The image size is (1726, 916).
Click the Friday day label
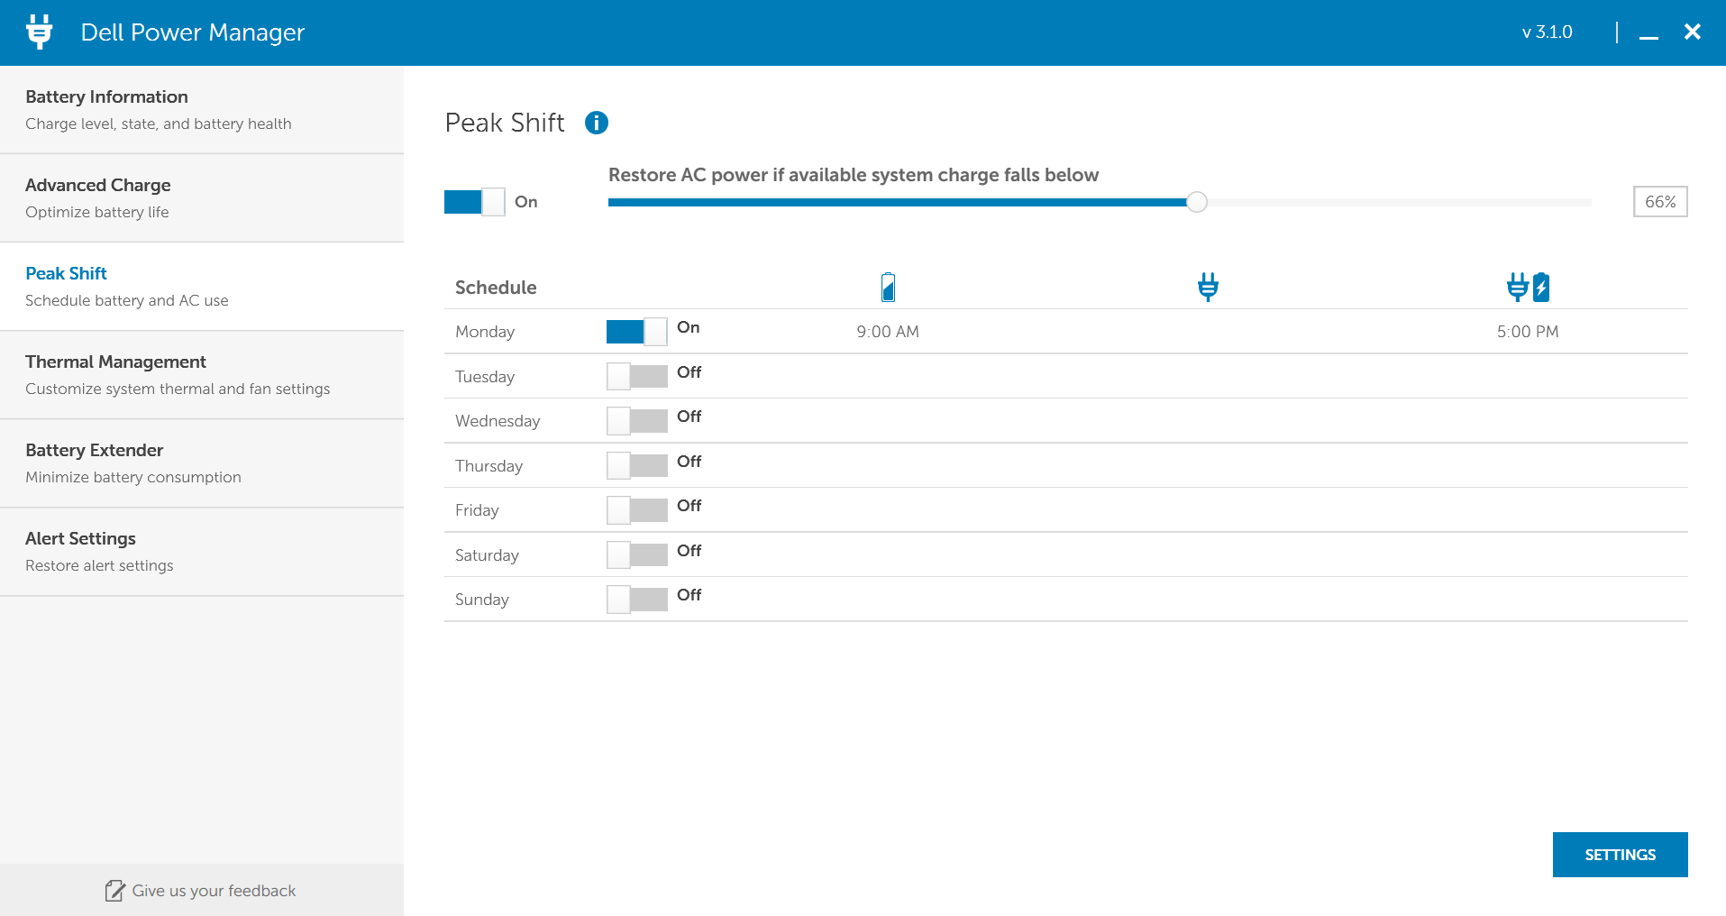[x=477, y=510]
